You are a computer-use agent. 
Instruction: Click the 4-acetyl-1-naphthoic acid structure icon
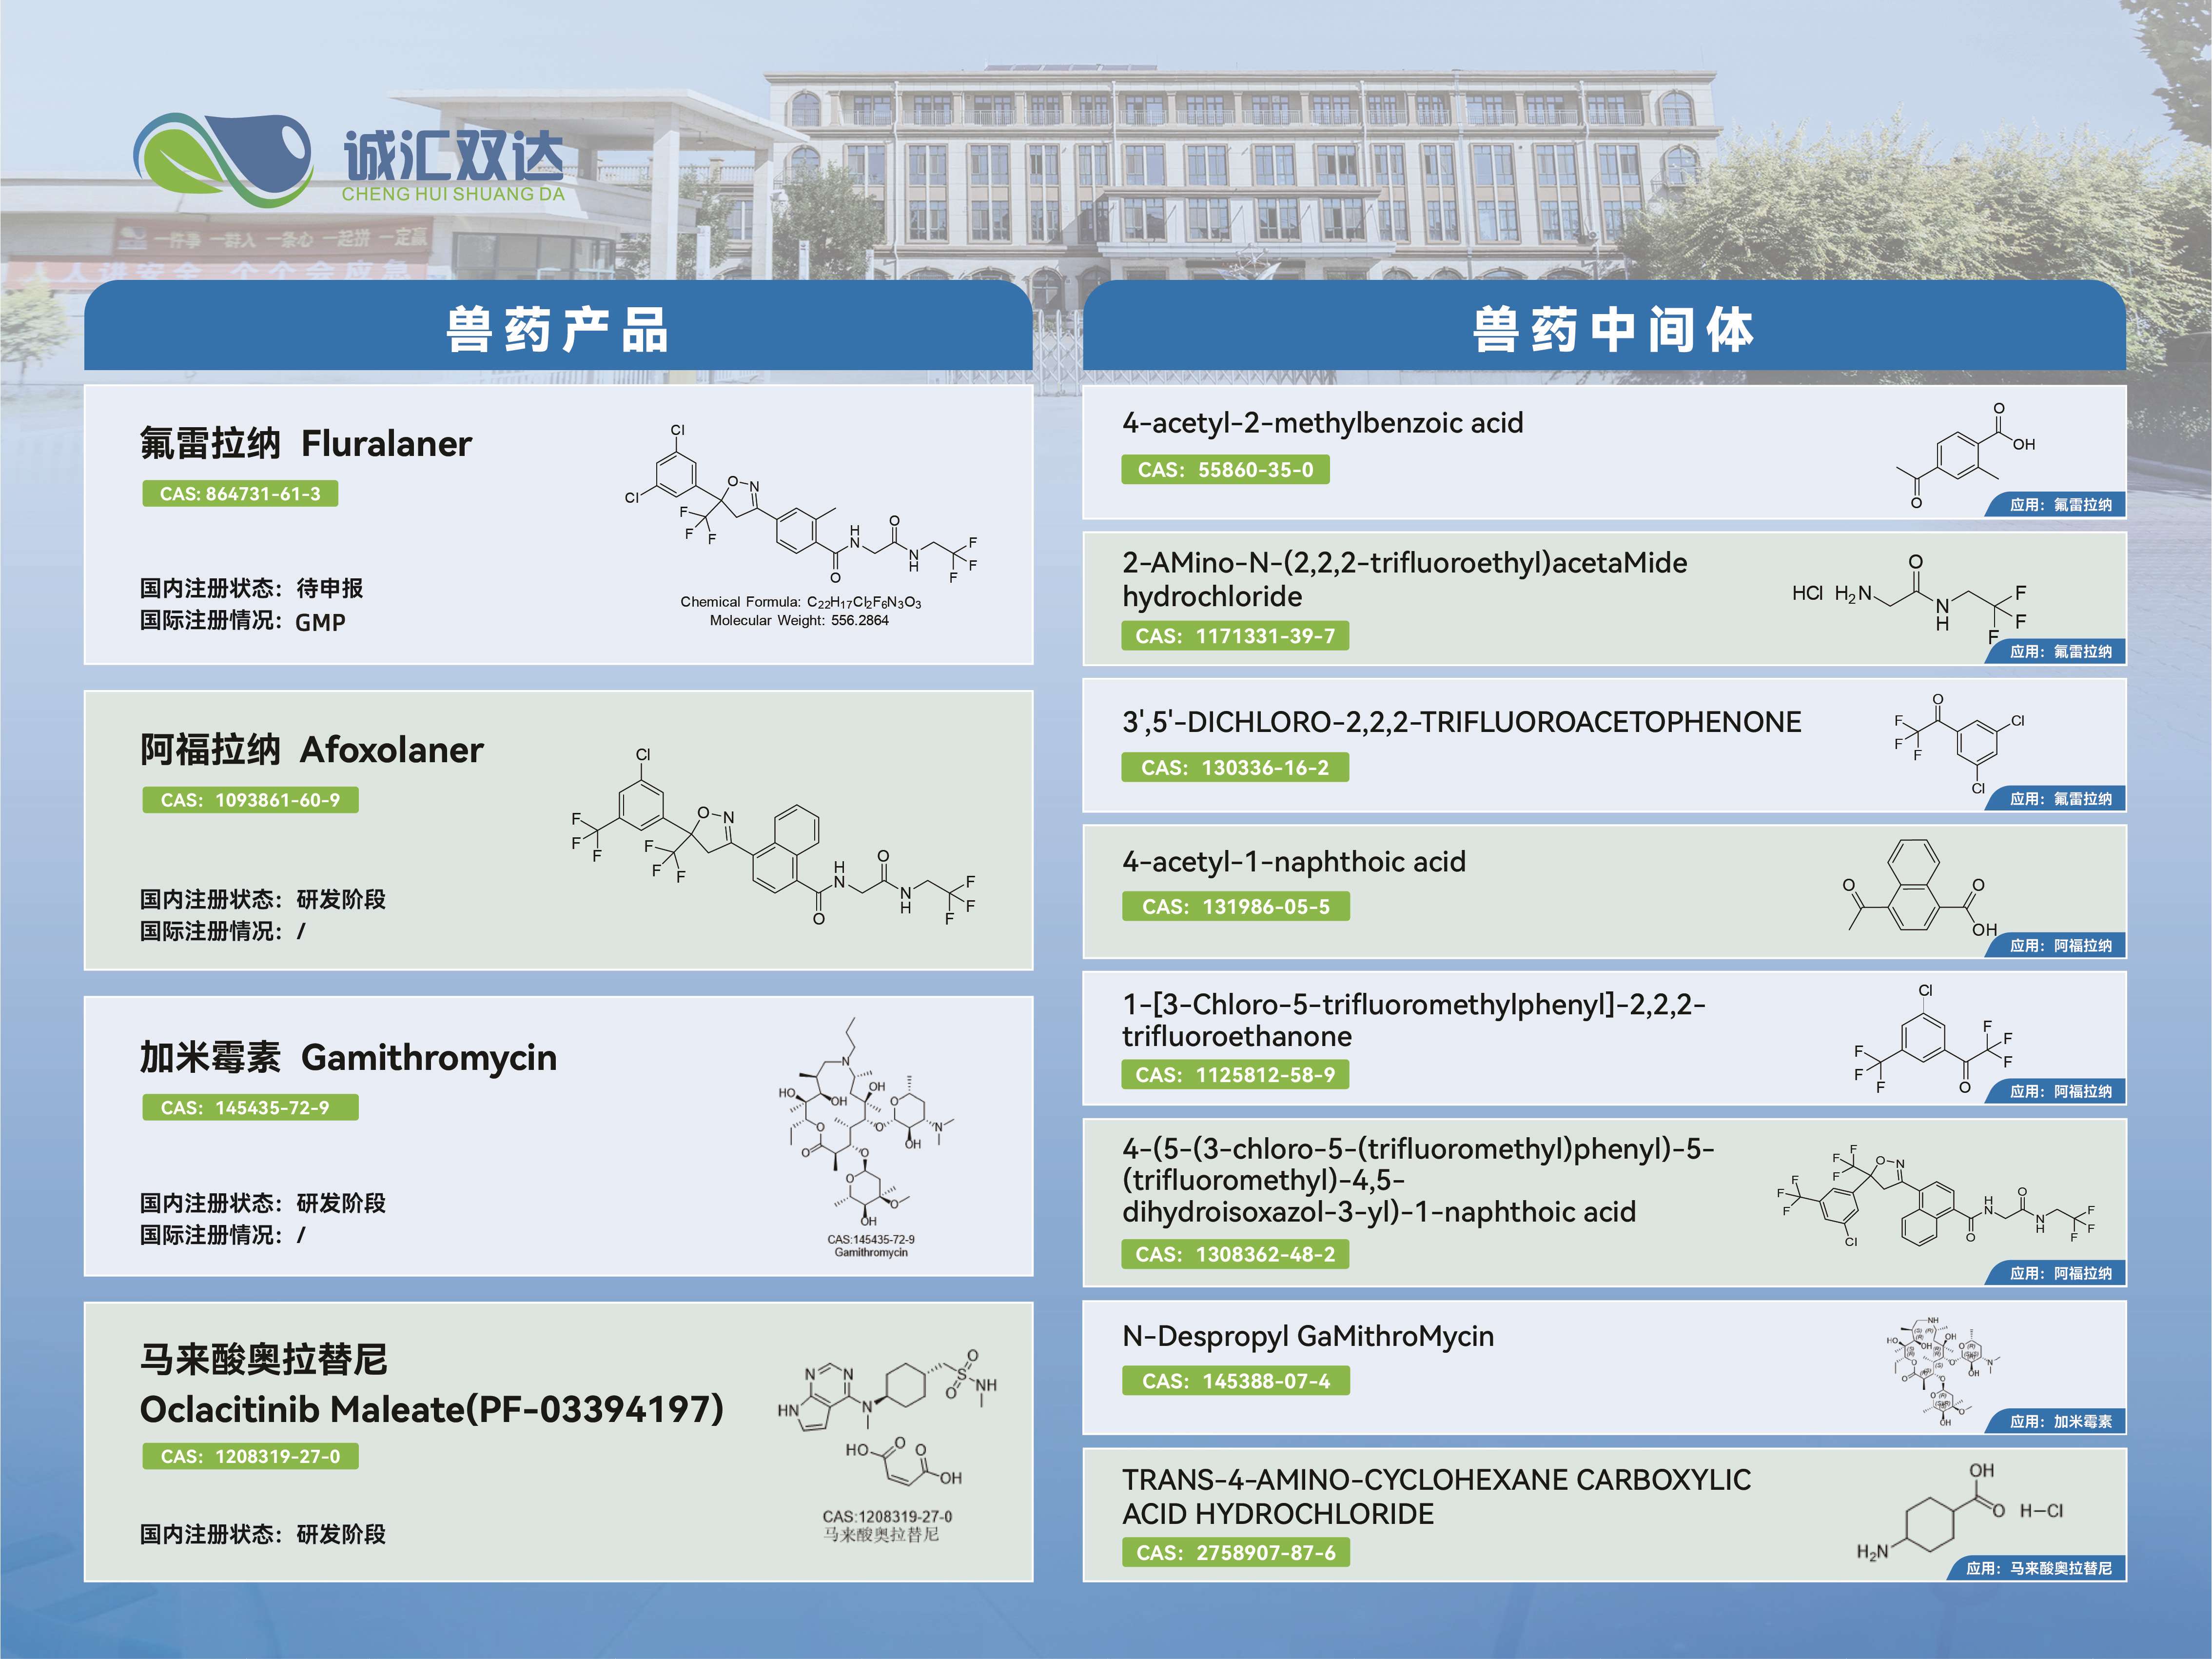(x=1918, y=888)
